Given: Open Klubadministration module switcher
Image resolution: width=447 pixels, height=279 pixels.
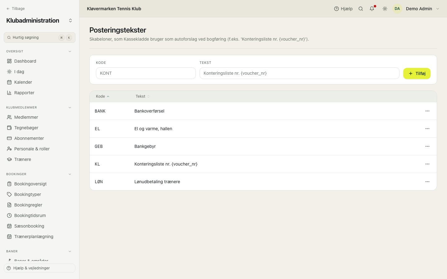Looking at the screenshot, I should pos(70,20).
